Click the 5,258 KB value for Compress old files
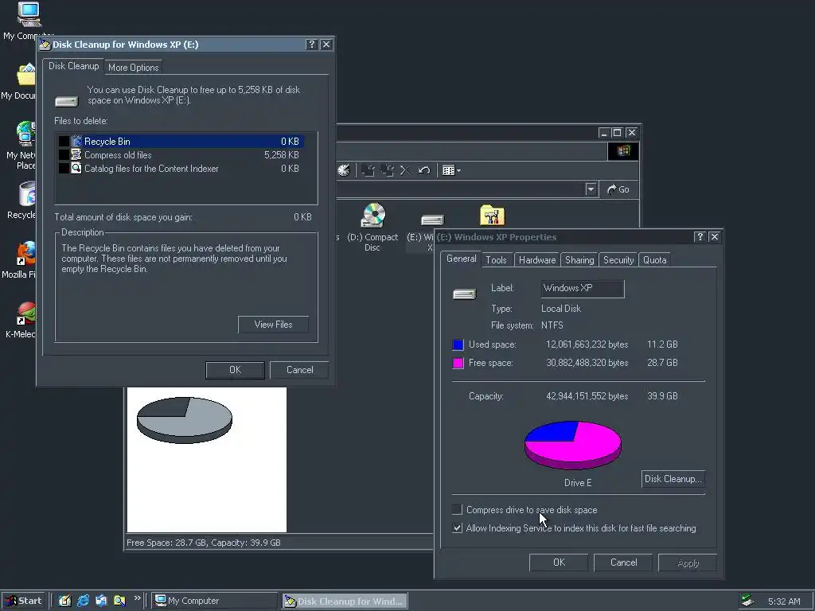 coord(281,155)
